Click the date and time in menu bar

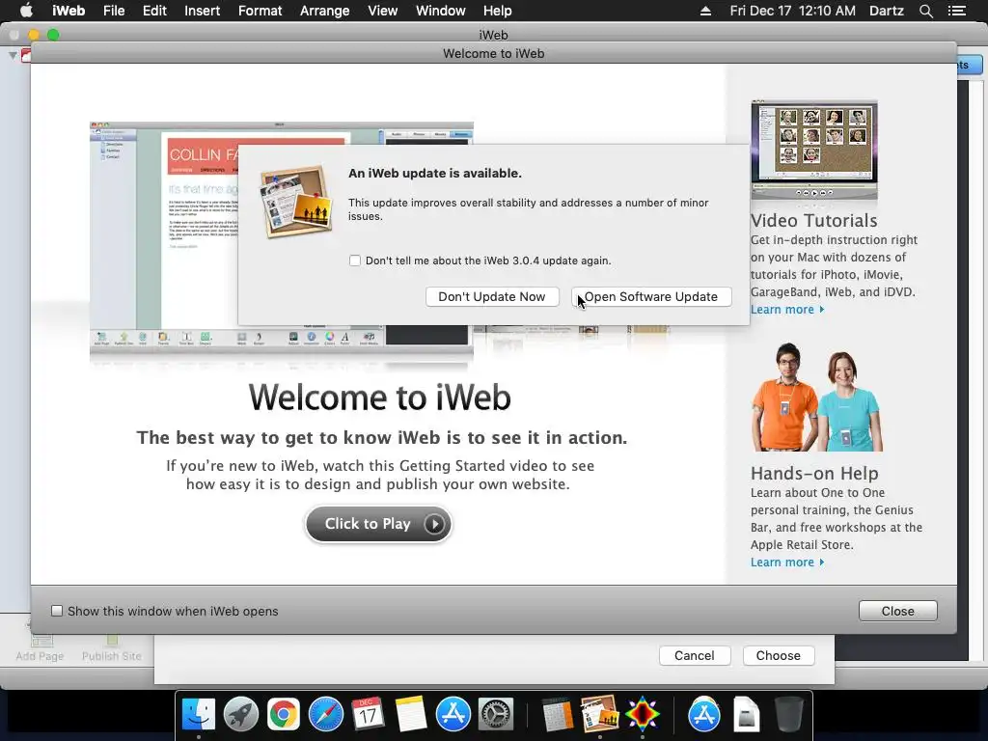pyautogui.click(x=793, y=11)
